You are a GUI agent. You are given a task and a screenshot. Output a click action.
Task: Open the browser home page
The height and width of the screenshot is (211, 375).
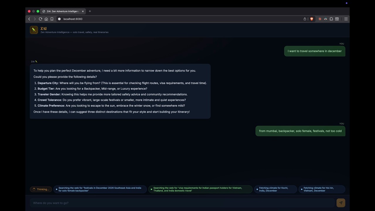pos(46,19)
